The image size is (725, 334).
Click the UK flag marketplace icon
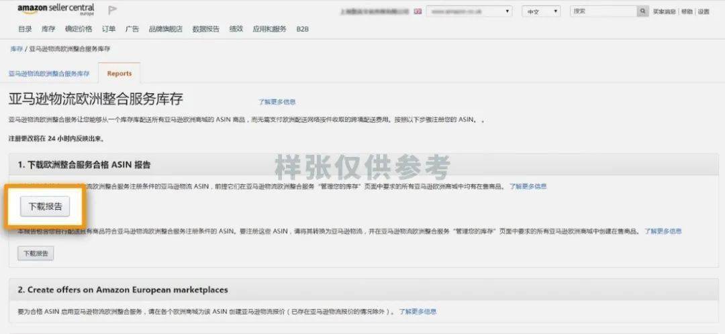418,11
